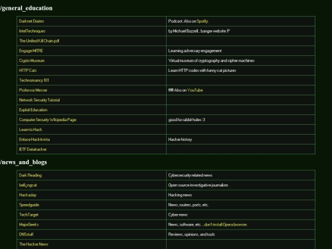Click 'News, routers, ports, etc.' text
This screenshot has height=249, width=332.
point(188,205)
